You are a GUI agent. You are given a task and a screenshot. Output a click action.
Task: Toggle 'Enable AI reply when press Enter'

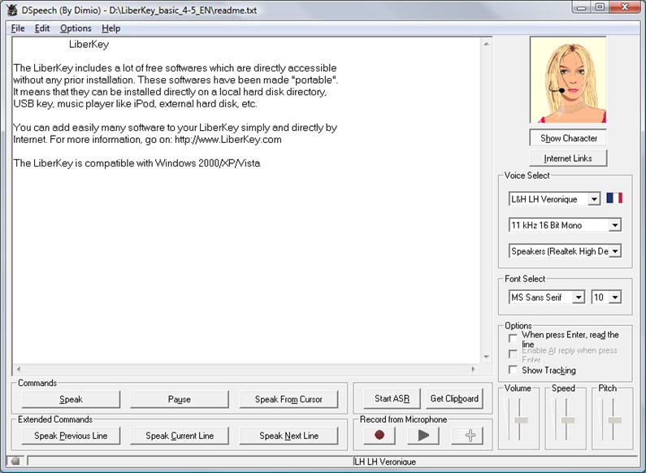click(x=513, y=354)
